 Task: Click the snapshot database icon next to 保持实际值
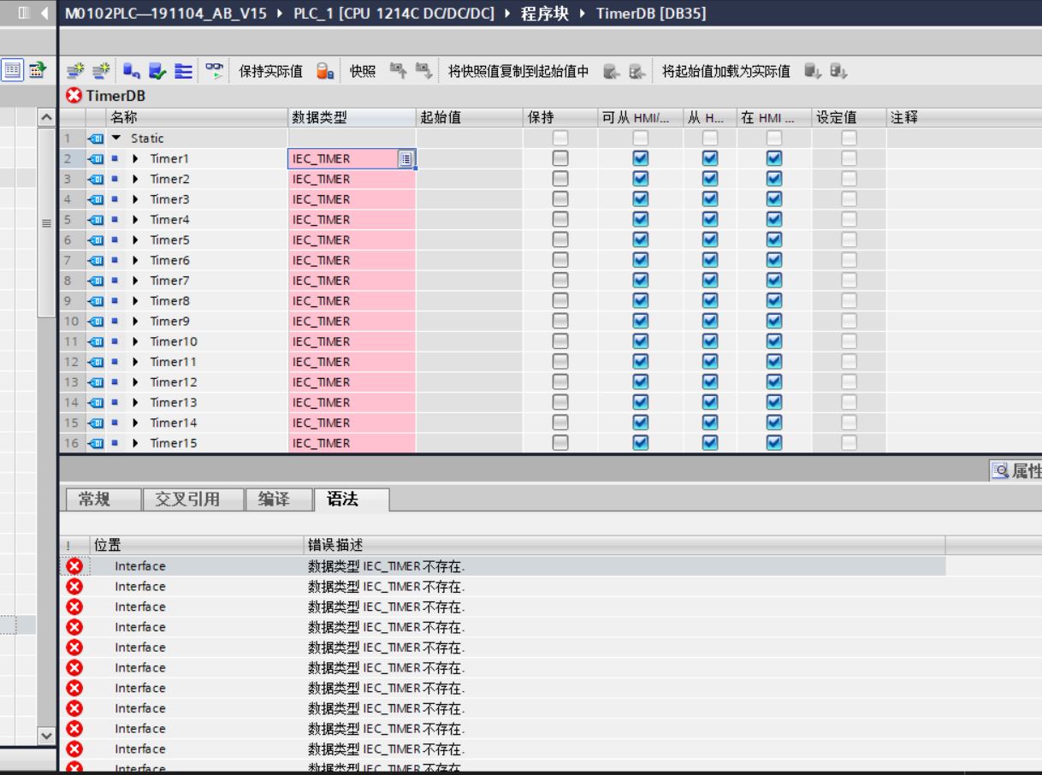pyautogui.click(x=325, y=71)
